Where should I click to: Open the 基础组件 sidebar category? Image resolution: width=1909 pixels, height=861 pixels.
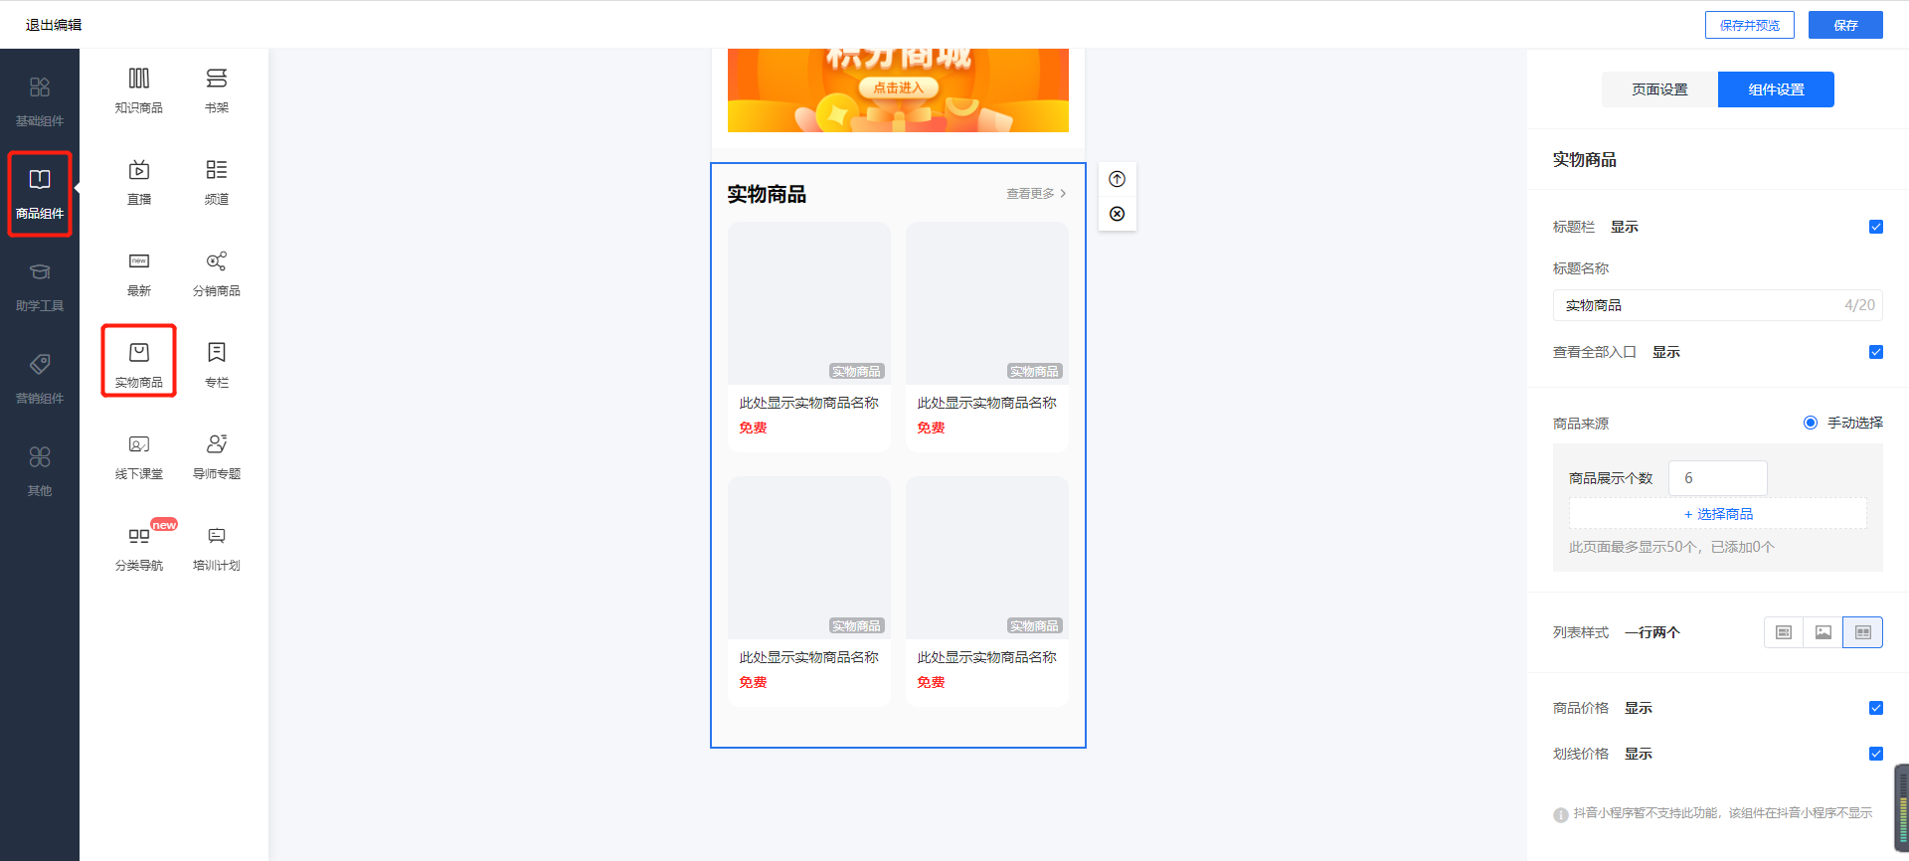click(x=40, y=101)
